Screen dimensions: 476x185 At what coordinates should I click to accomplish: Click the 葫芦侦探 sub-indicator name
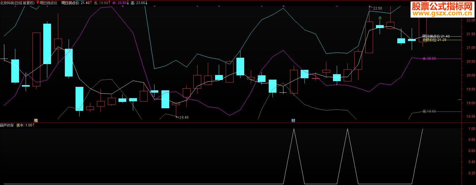pyautogui.click(x=7, y=125)
